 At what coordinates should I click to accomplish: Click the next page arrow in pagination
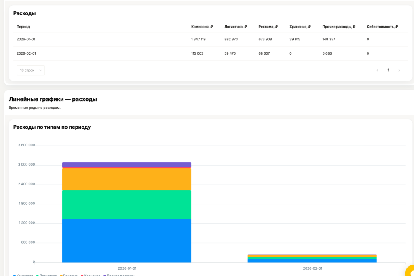point(399,70)
